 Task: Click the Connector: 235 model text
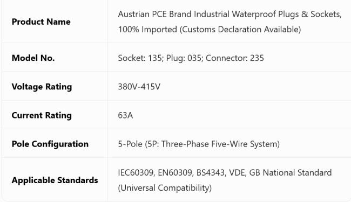tap(235, 58)
